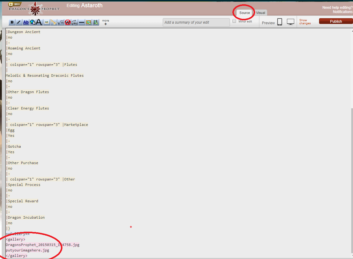Screen dimensions: 353x259
Task: Insert embedded file picture icon
Action: tap(47, 22)
